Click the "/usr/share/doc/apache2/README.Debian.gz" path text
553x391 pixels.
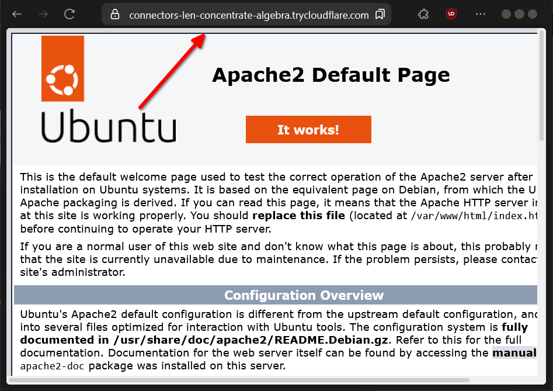[251, 340]
